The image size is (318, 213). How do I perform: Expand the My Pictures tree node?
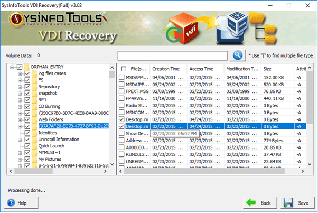coord(20,159)
